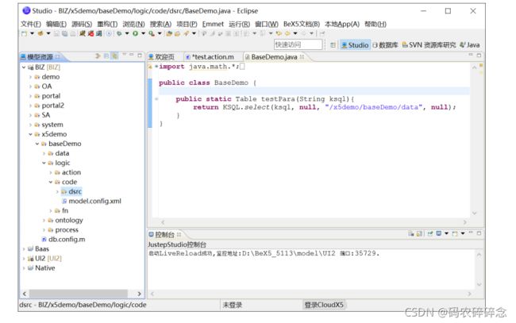Open dropdown next to new console icon
516x323 pixels.
click(x=463, y=234)
